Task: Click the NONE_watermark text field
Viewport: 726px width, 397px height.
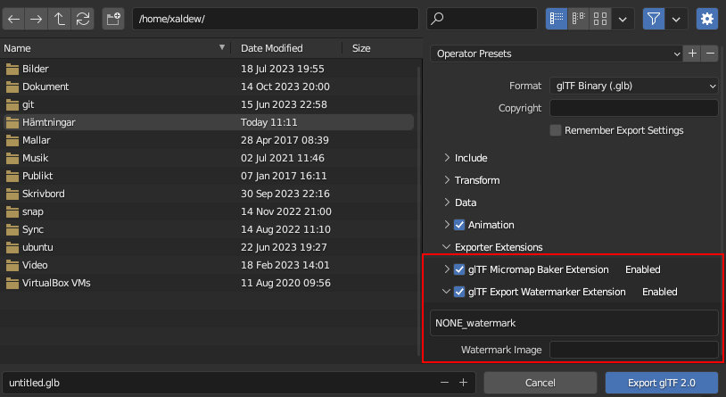Action: click(574, 323)
